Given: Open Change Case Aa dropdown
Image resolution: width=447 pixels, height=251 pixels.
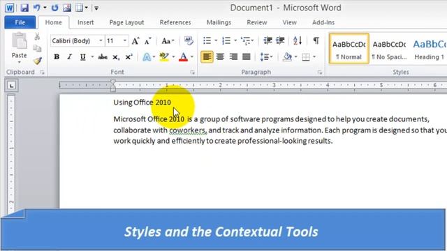Looking at the screenshot, I should (x=168, y=41).
